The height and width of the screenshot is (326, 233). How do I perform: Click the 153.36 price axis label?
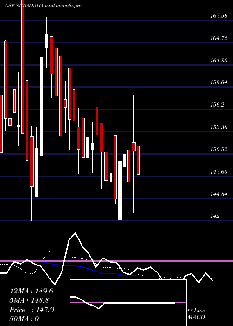tap(219, 127)
